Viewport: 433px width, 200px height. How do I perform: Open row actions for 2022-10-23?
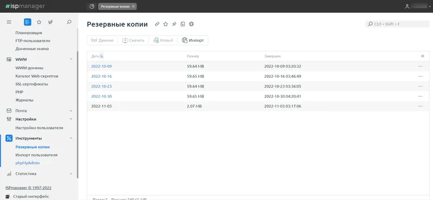tap(421, 86)
